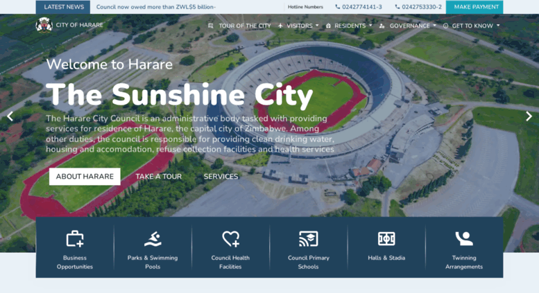Click the Make Payment button
539x293 pixels.
[474, 7]
